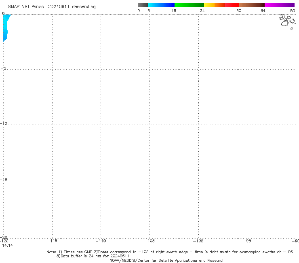
Task: Click the color bar label 18
Action: coord(174,11)
